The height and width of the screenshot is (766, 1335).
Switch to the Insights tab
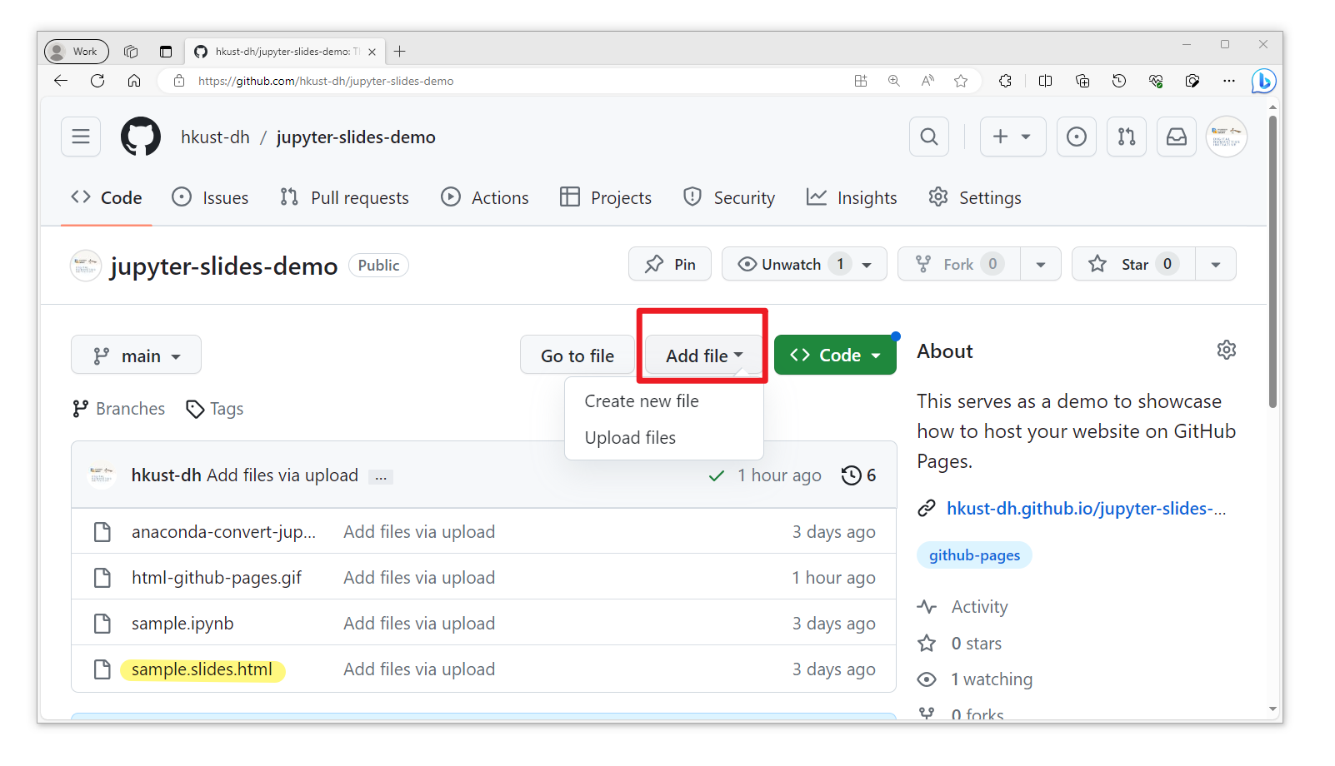click(x=852, y=197)
